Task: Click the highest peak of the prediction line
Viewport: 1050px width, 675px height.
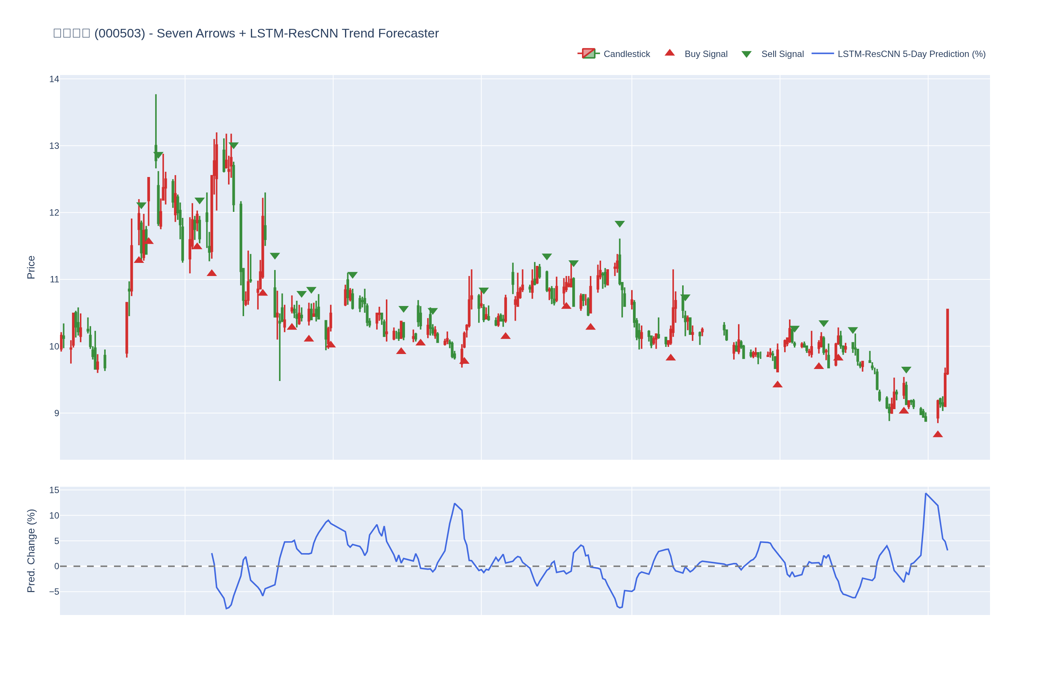Action: coord(925,493)
